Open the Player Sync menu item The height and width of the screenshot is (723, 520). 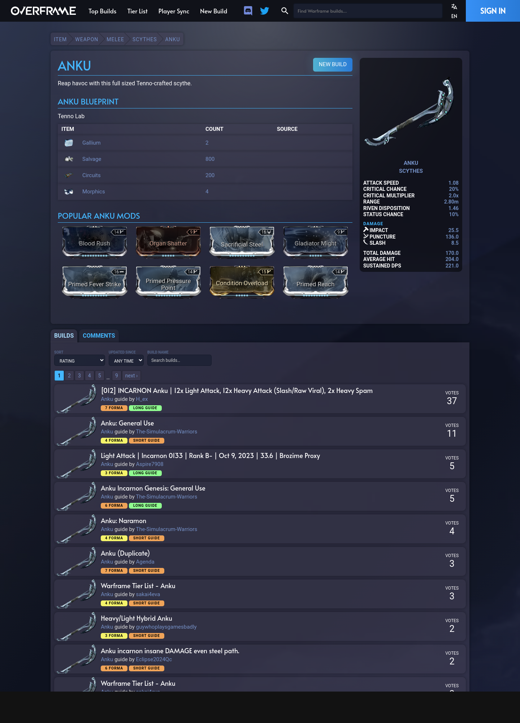[x=174, y=11]
